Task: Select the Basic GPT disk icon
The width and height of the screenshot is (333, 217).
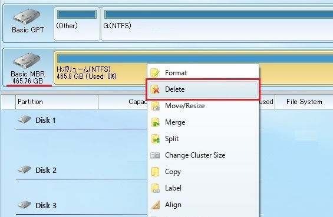Action: 27,16
